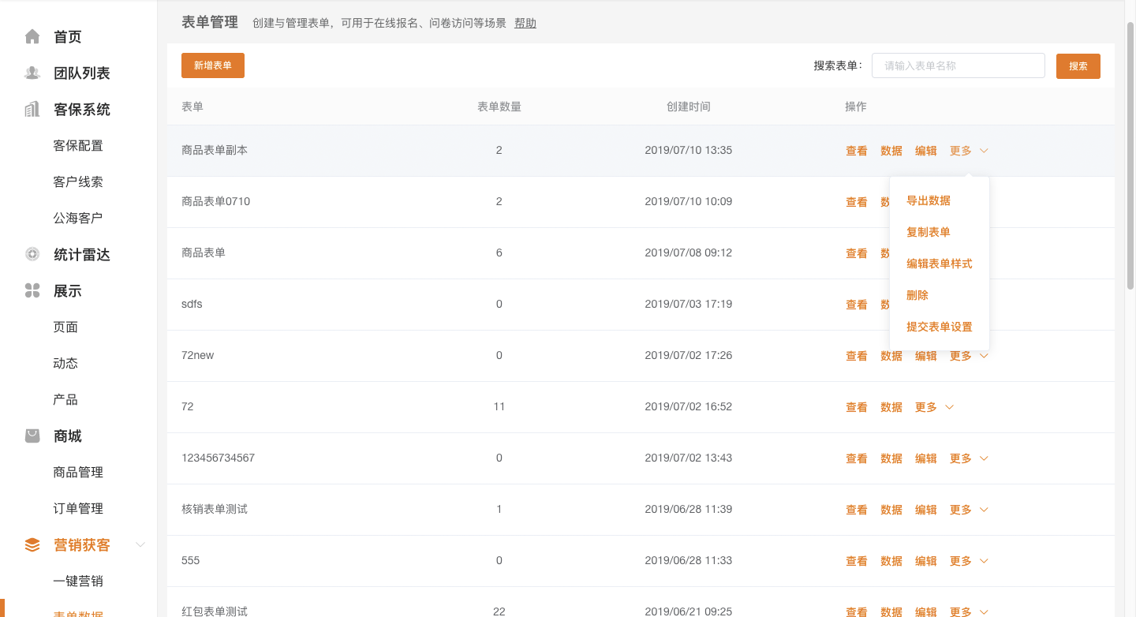This screenshot has height=617, width=1136.
Task: Click the 统计雷达 radar icon
Action: pos(32,255)
